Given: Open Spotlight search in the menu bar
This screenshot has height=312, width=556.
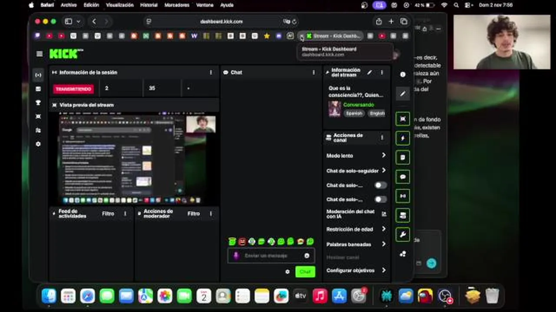Looking at the screenshot, I should coord(456,5).
